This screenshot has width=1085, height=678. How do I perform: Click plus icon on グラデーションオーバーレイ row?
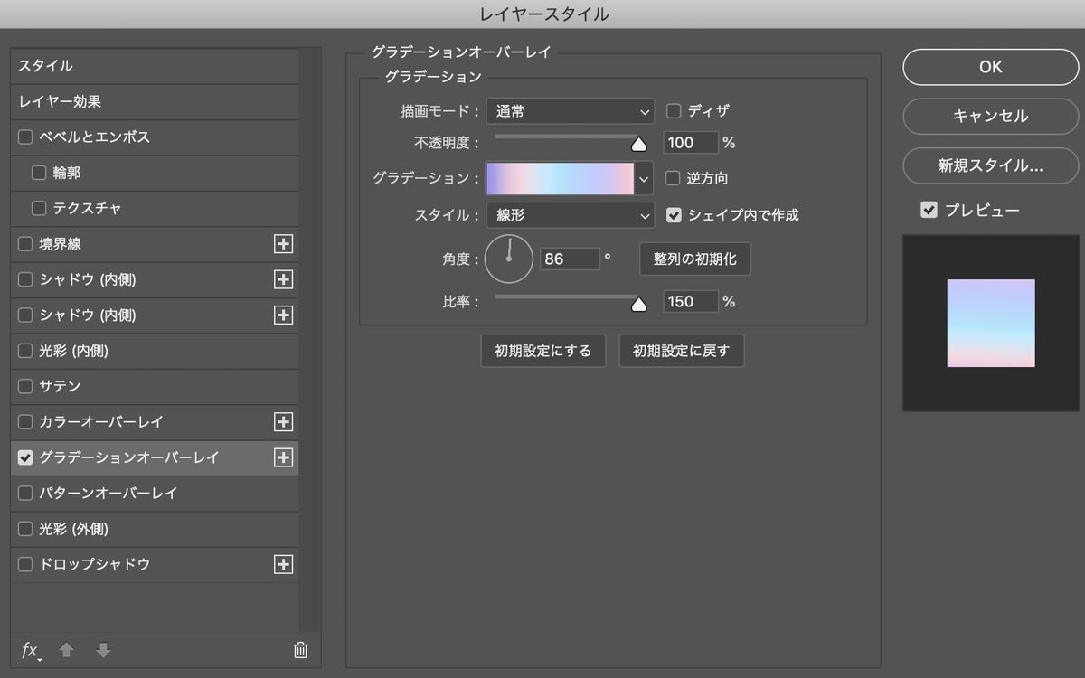point(283,457)
